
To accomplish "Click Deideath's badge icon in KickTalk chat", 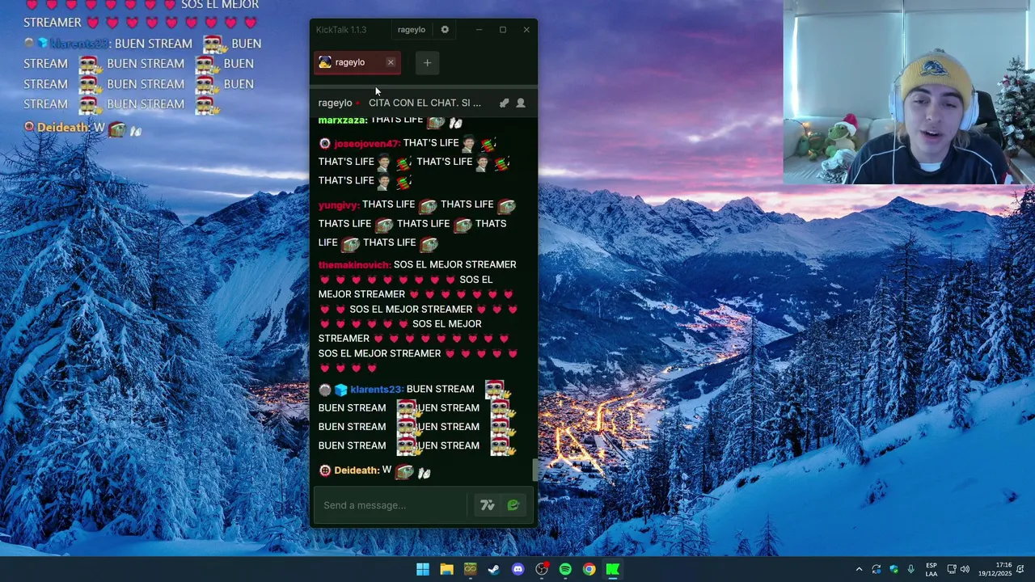I will tap(325, 470).
